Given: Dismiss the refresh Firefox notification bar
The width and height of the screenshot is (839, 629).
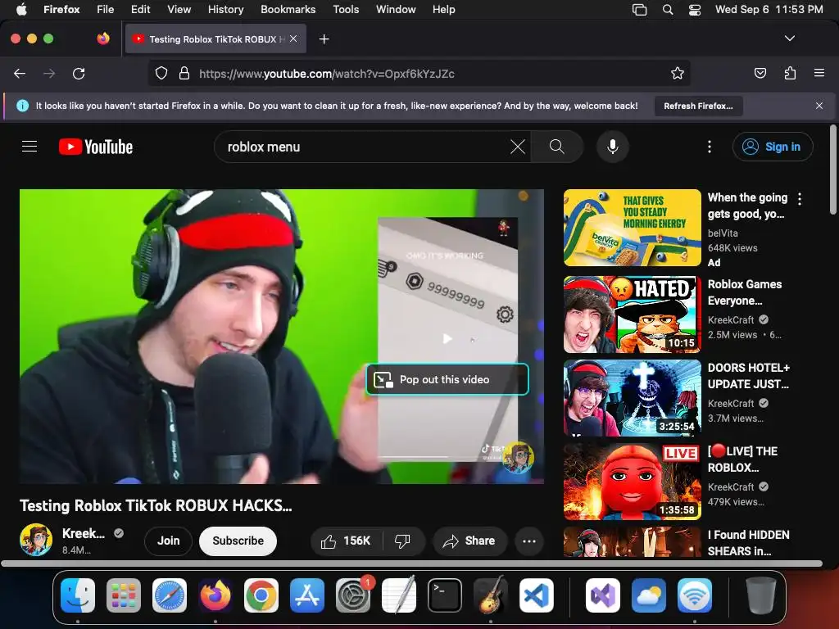Looking at the screenshot, I should (819, 106).
